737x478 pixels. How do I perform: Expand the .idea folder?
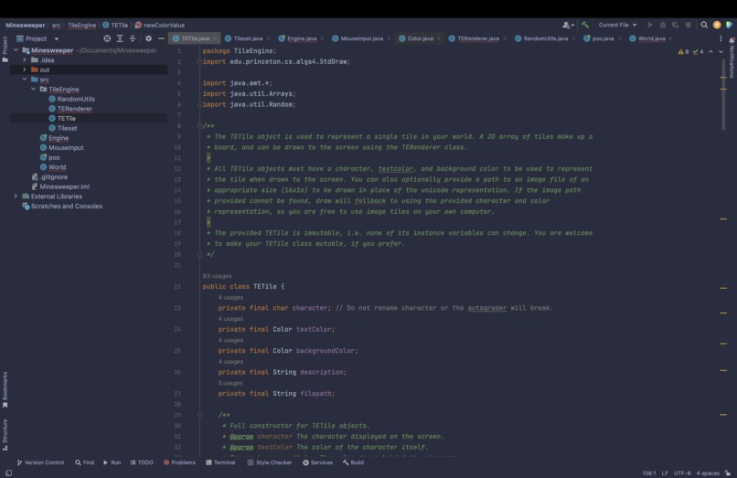(25, 59)
